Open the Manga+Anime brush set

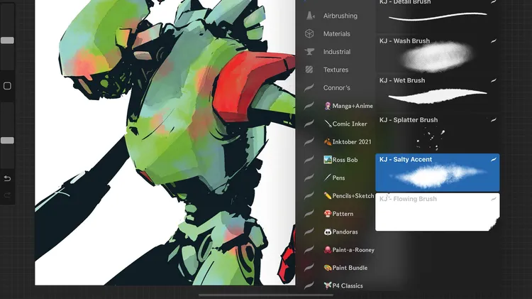(348, 106)
